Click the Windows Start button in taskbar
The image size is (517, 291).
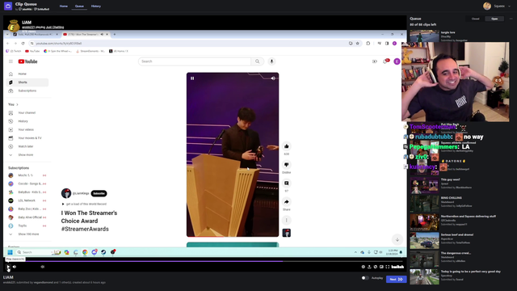pyautogui.click(x=10, y=252)
